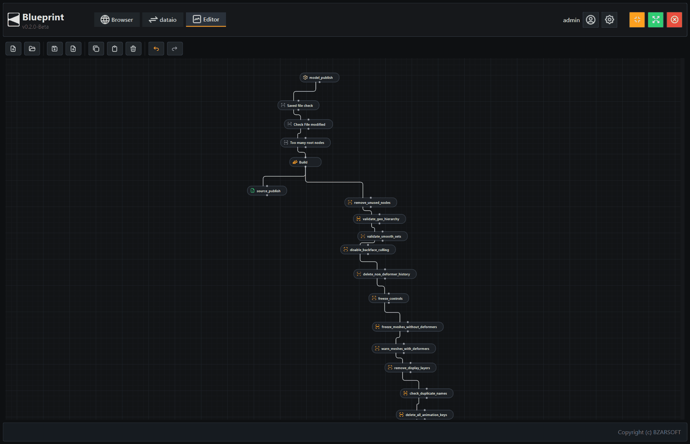
Task: Select the Too many root nodes label
Action: click(x=307, y=143)
